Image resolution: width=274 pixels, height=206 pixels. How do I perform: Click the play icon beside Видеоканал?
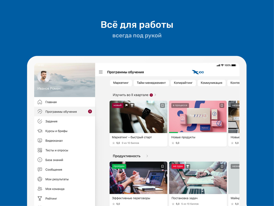point(40,140)
